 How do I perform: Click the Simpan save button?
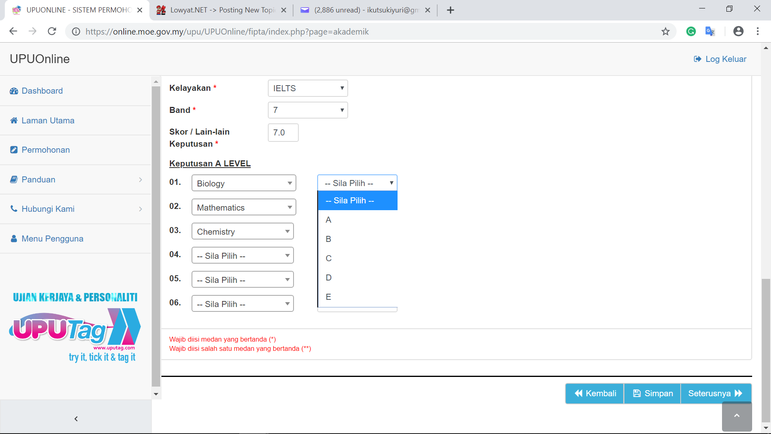(x=653, y=393)
